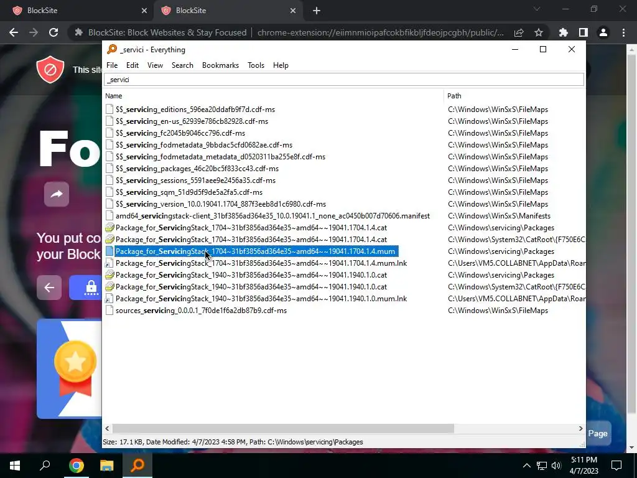Switch to first BlockSite tab

(x=77, y=11)
